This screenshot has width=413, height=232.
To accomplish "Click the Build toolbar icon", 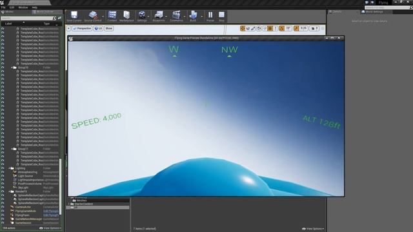I will (193, 16).
